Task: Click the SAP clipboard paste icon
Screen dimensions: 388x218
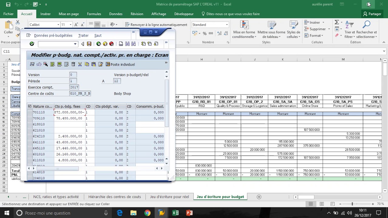Action: (x=93, y=64)
